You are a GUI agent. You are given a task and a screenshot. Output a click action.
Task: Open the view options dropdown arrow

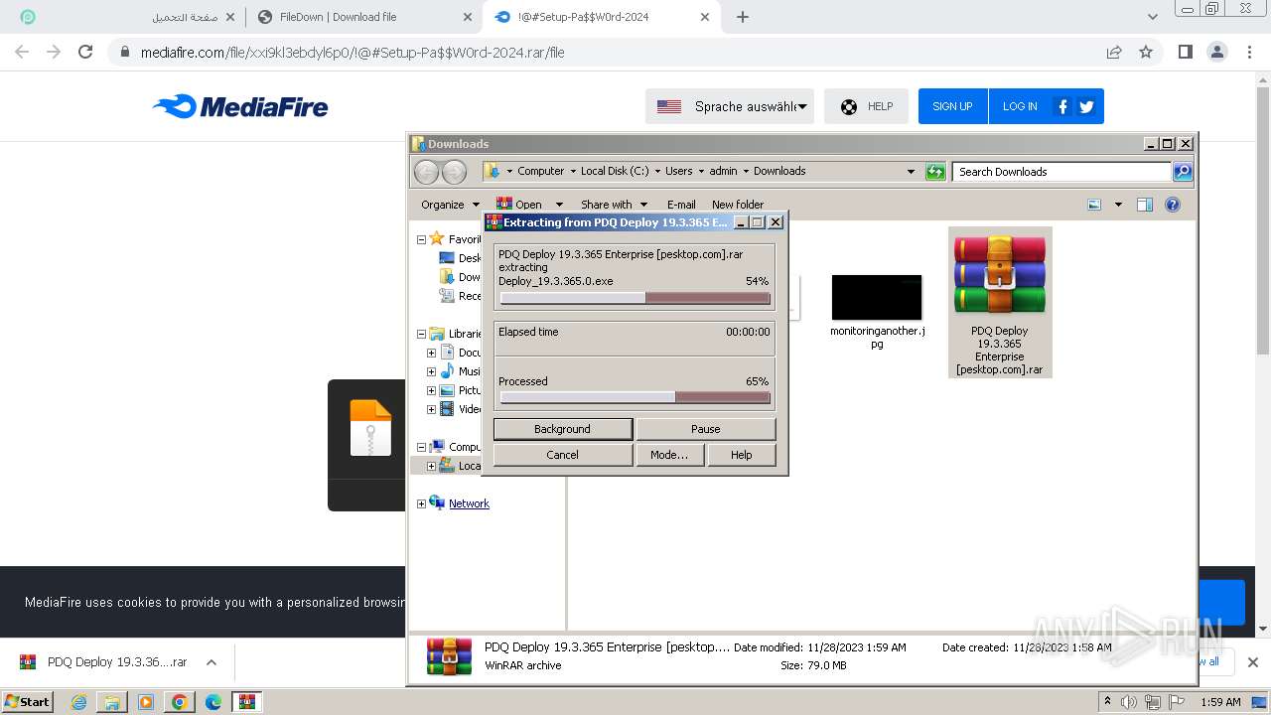pos(1118,205)
